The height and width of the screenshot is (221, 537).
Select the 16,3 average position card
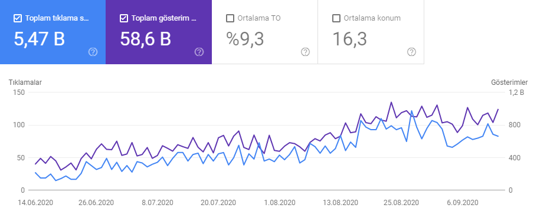tap(371, 32)
